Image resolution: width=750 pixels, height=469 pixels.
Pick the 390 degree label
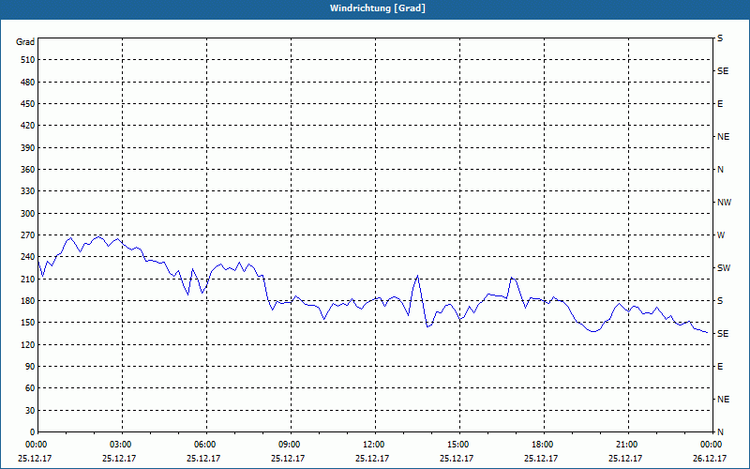tap(28, 148)
